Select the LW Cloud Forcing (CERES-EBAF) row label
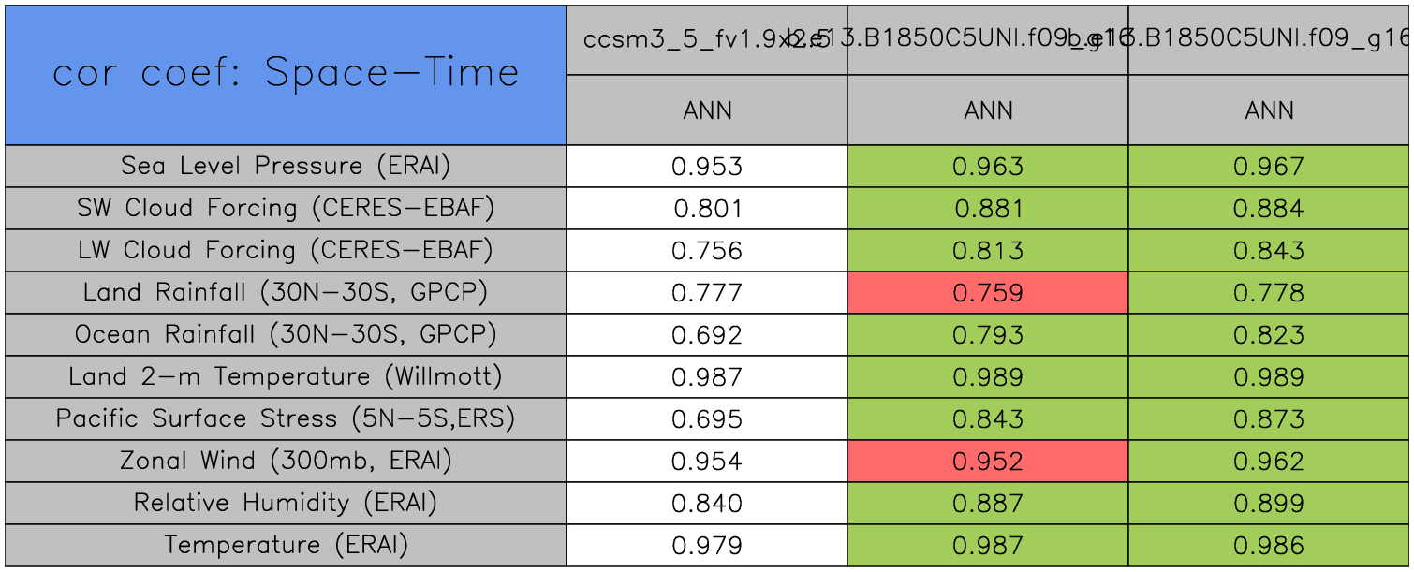1414x572 pixels. pyautogui.click(x=286, y=250)
